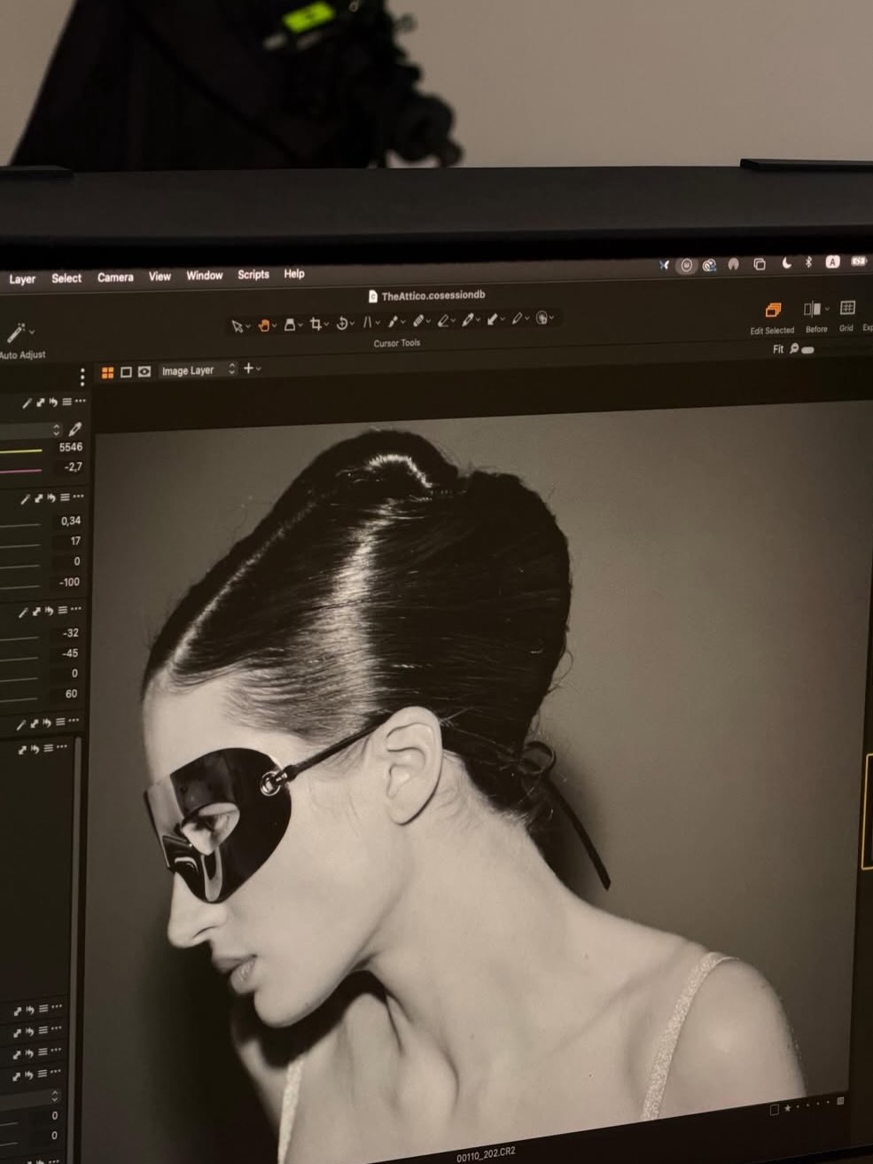Open the Camera menu

pyautogui.click(x=115, y=277)
